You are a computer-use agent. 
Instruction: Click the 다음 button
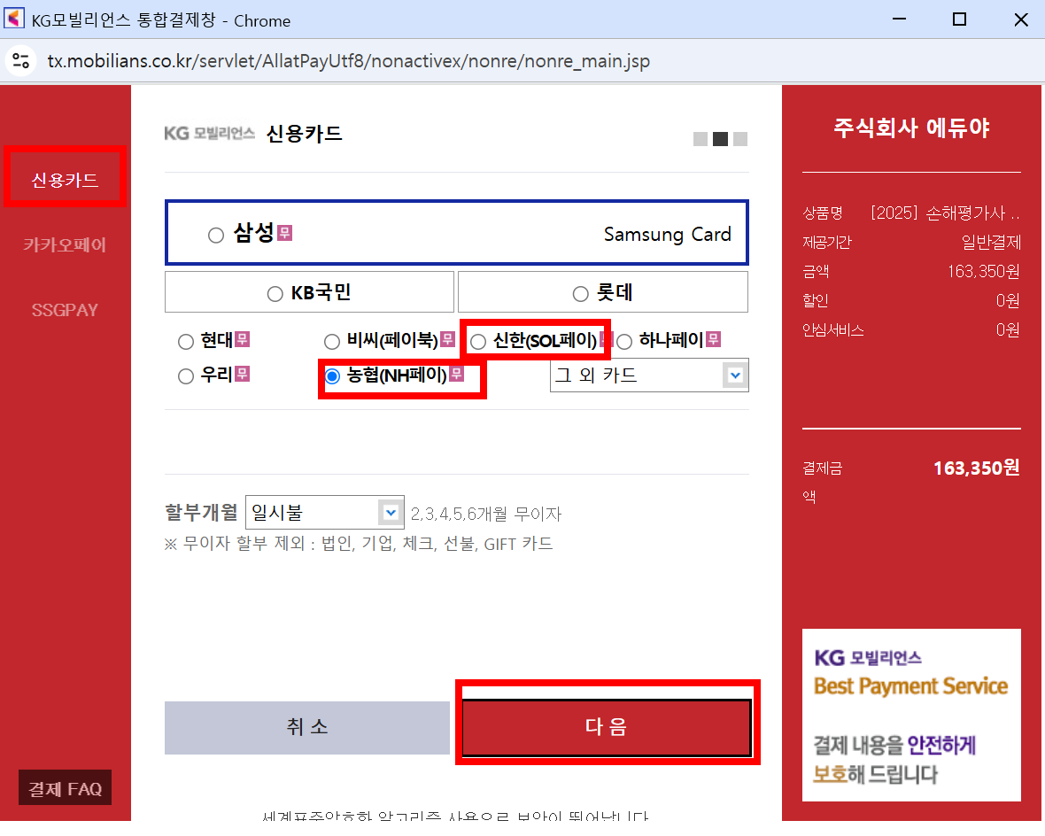[607, 727]
